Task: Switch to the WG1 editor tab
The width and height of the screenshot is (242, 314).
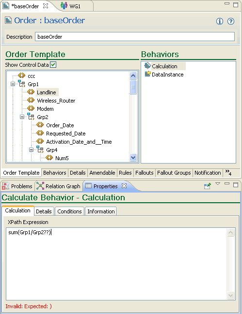Action: (x=75, y=6)
